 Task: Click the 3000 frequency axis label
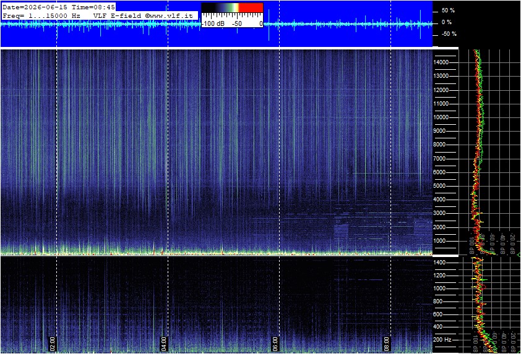(x=439, y=213)
